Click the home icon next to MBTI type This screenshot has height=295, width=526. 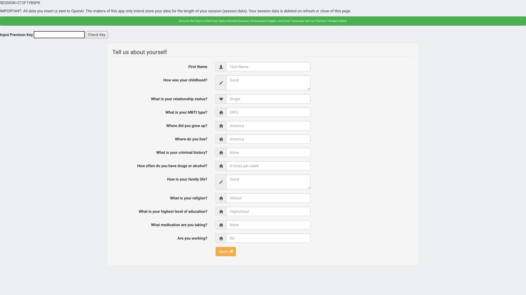(221, 112)
